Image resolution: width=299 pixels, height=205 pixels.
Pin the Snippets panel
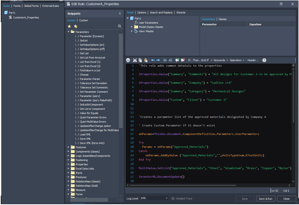point(120,13)
